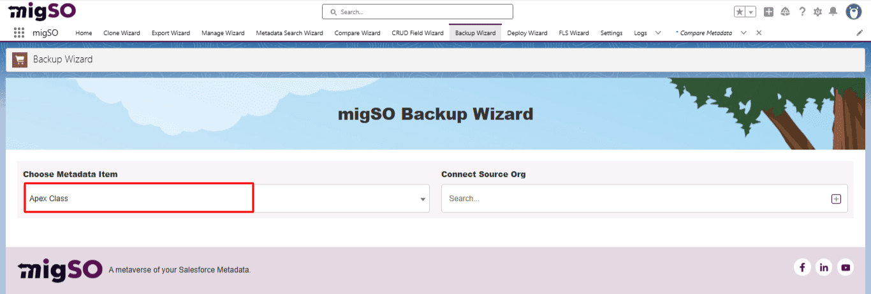The height and width of the screenshot is (294, 871).
Task: Click the migSO app name label
Action: tap(45, 33)
